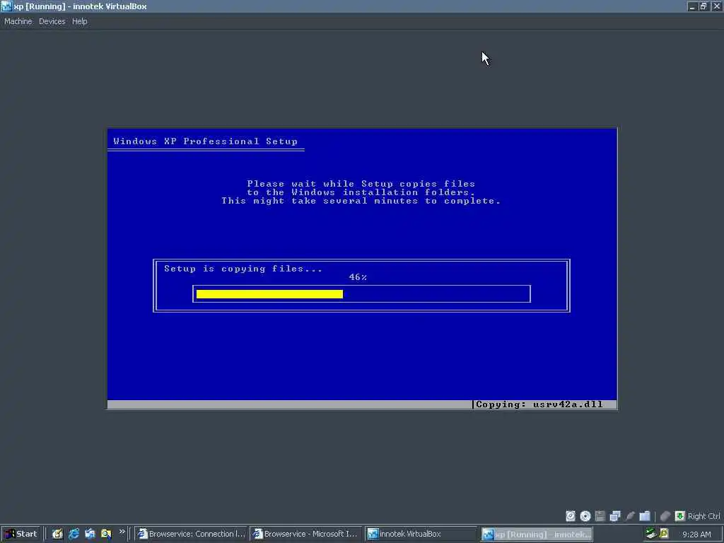Click the keyboard capture arrow icon
This screenshot has width=724, height=543.
click(x=679, y=516)
